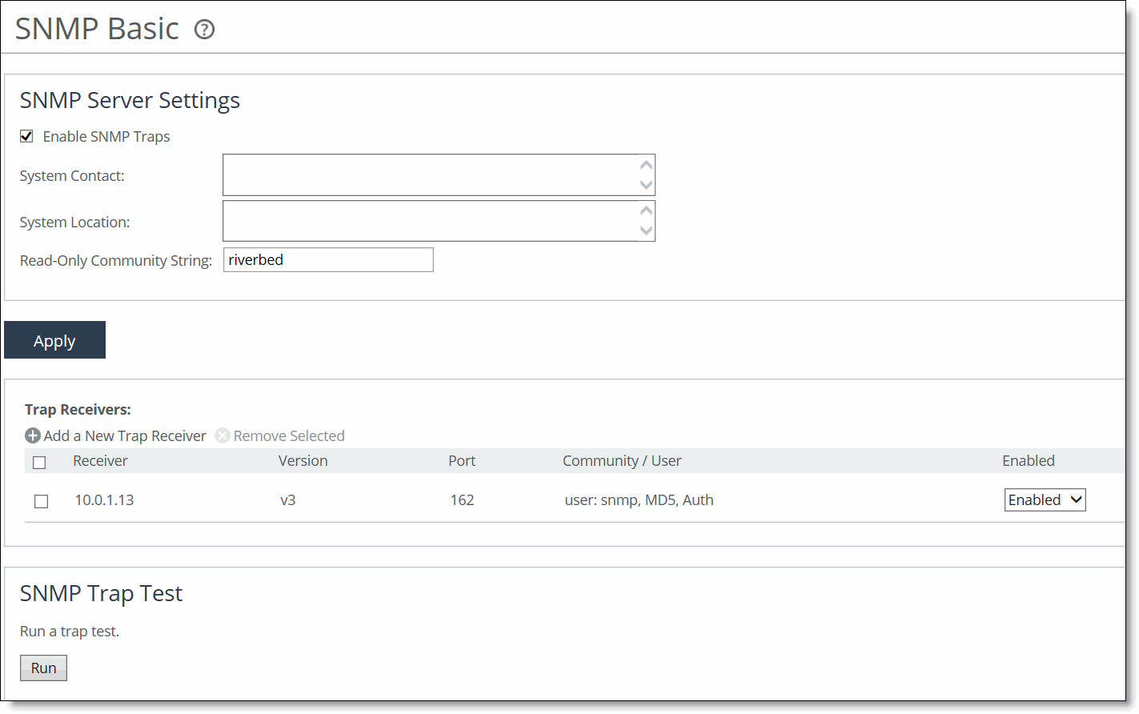The width and height of the screenshot is (1139, 714).
Task: Click System Contact scroll down arrow
Action: [x=646, y=185]
